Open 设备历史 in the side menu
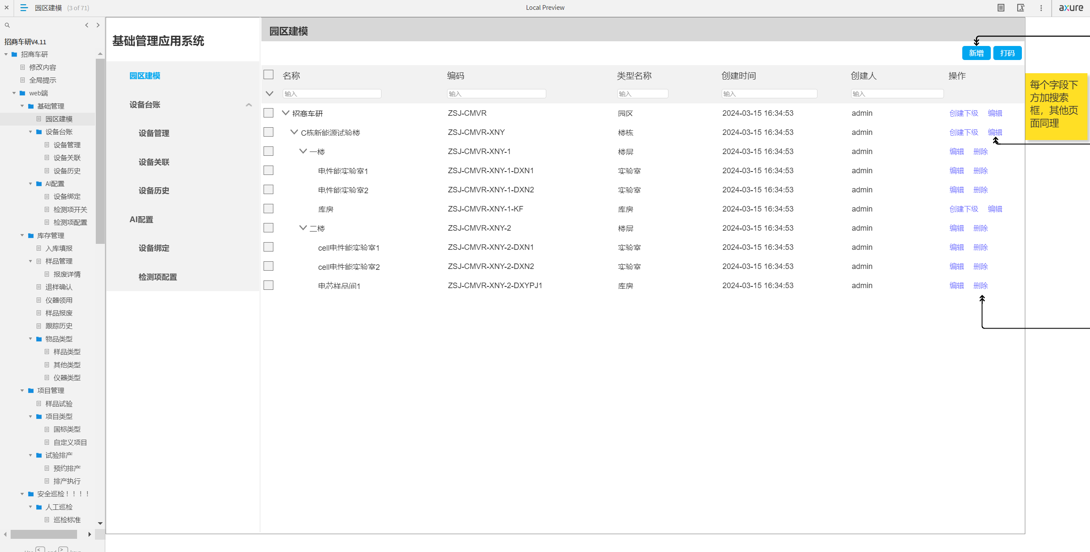Viewport: 1090px width, 552px height. pyautogui.click(x=154, y=191)
